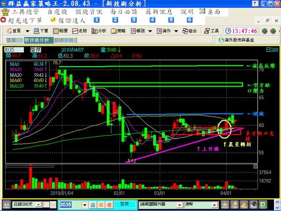Viewport: 281px width, 211px height.
Task: Open the 分析 analysis tool
Action: [99, 31]
